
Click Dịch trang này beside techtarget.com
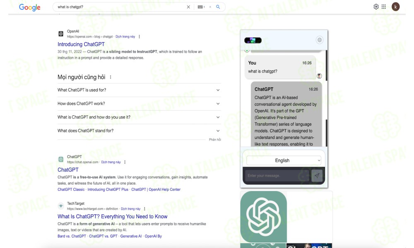pos(130,209)
